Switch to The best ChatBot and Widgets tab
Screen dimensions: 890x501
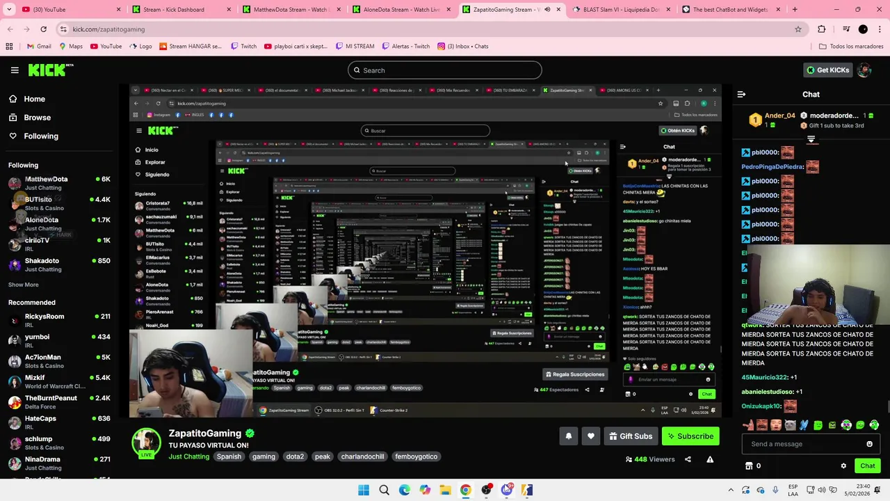731,10
